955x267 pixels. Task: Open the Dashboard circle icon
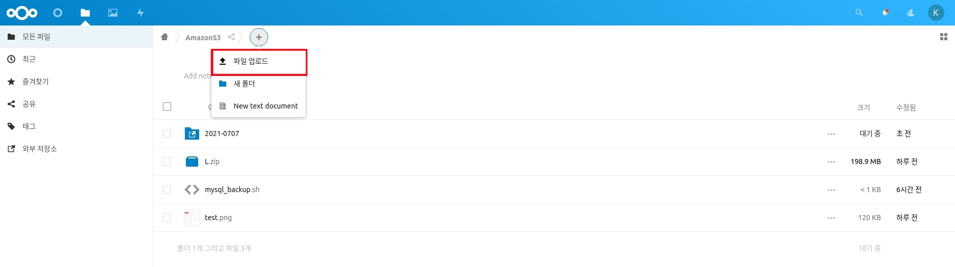click(x=58, y=13)
